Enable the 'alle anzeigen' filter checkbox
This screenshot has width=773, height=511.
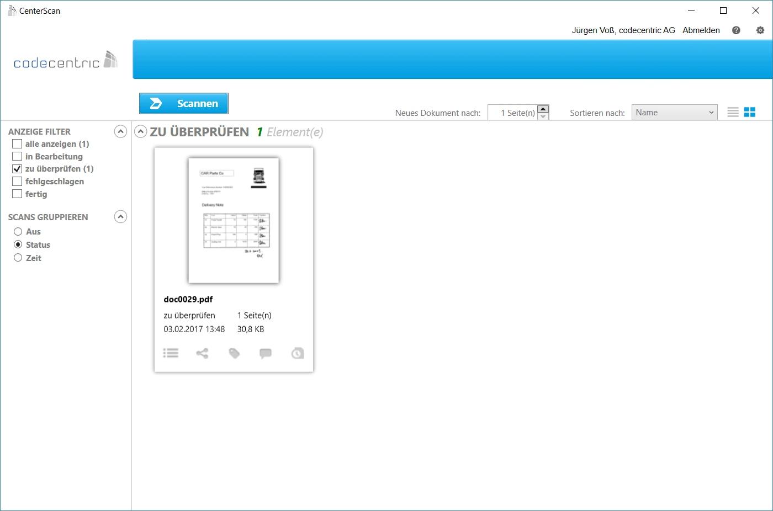coord(17,144)
